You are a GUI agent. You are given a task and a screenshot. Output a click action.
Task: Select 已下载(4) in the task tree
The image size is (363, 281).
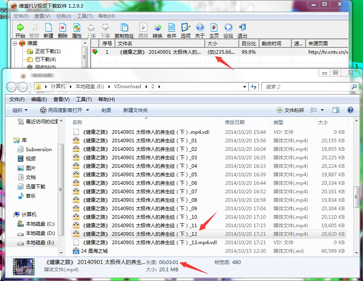(x=45, y=59)
